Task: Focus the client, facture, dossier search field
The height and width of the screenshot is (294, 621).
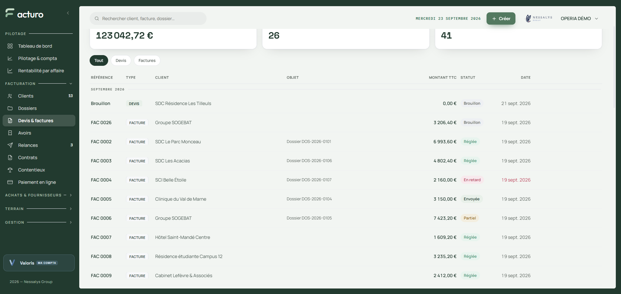Action: coord(148,18)
